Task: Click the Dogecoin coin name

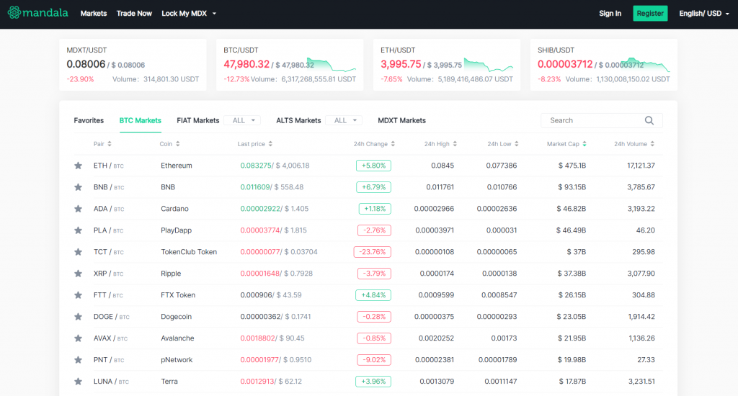Action: coord(176,317)
